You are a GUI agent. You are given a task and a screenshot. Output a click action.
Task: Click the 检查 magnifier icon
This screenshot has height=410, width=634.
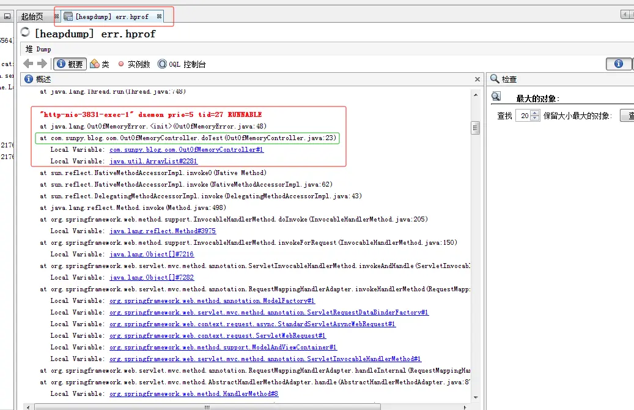495,79
